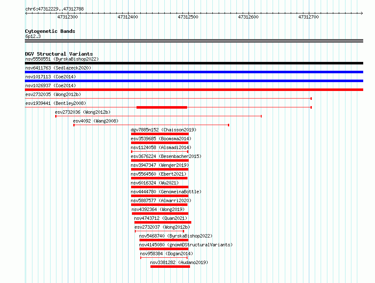Open the nsv1026937 (Coe2014) label
This screenshot has width=375, height=283.
point(51,85)
